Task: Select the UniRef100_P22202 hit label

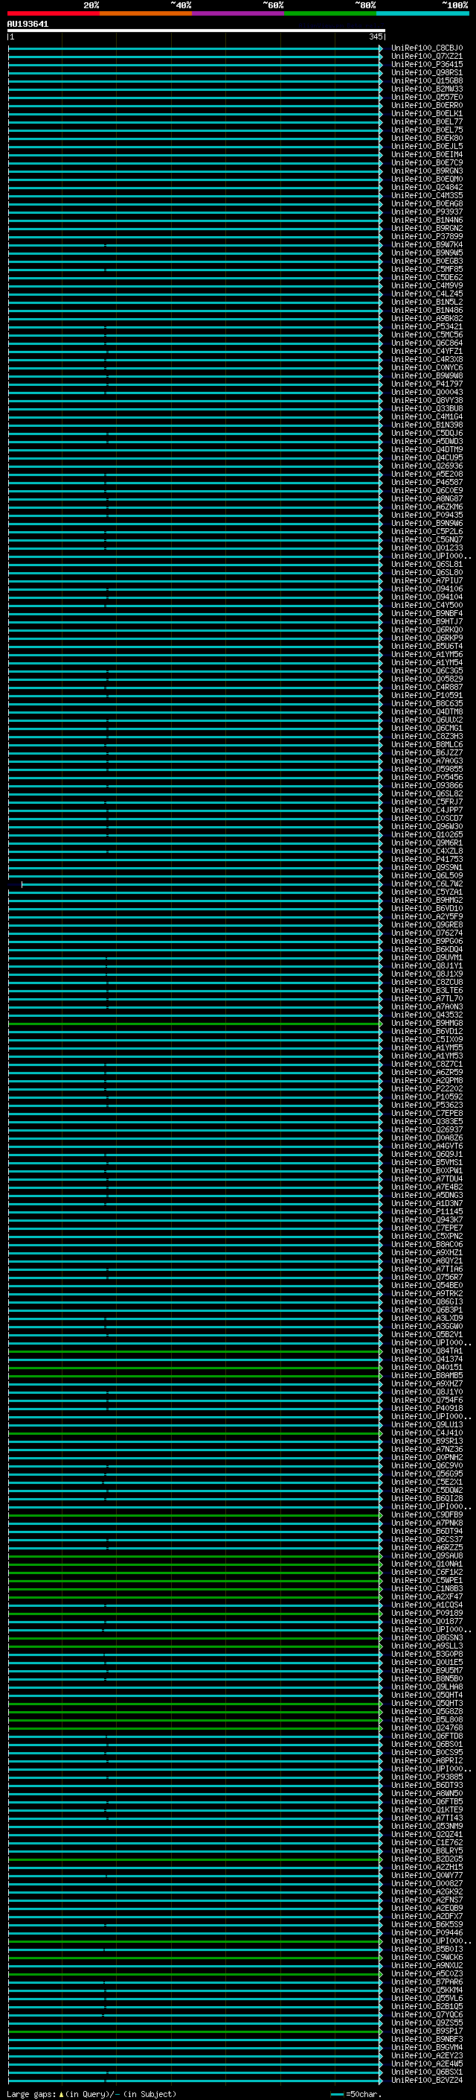Action: pos(426,1089)
